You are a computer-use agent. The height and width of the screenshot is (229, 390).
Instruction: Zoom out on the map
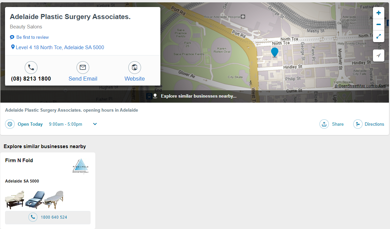[x=378, y=24]
